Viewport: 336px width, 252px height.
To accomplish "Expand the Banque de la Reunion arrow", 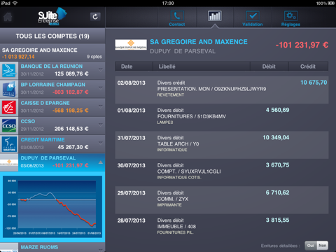I will [x=101, y=69].
